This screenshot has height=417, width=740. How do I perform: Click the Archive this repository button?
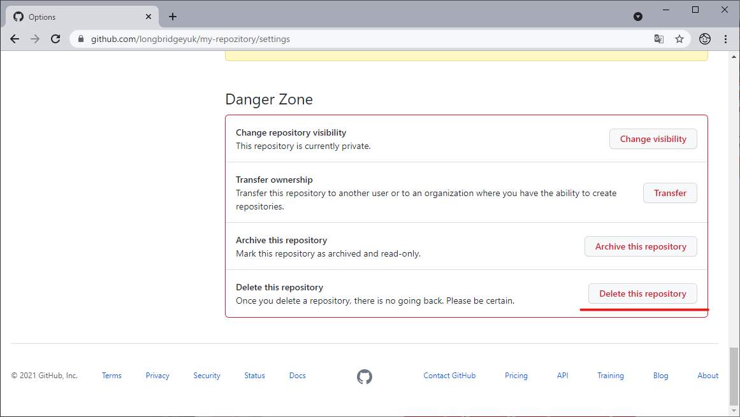click(x=641, y=246)
